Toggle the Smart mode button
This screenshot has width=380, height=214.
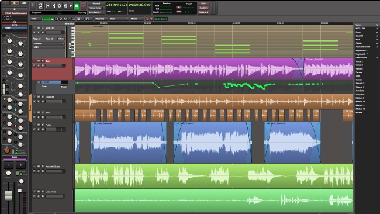pos(46,19)
